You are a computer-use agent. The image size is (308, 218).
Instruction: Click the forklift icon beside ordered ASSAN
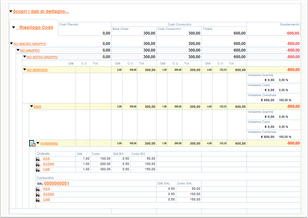click(x=38, y=164)
